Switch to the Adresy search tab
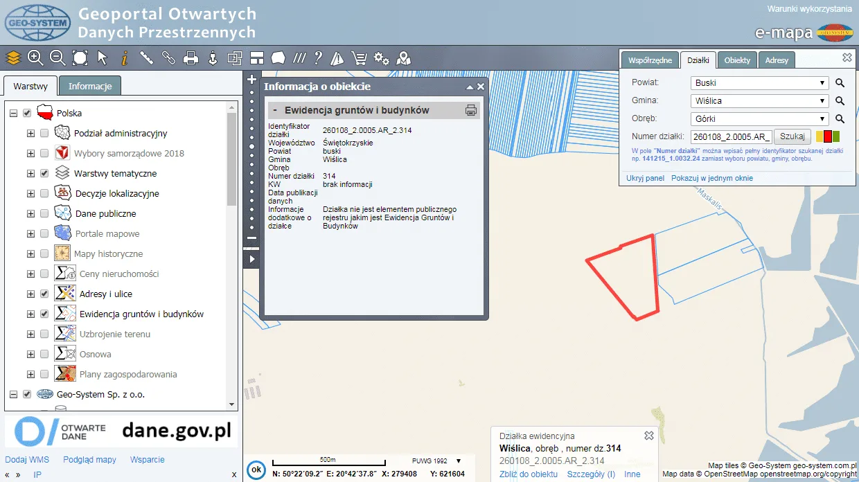859x482 pixels. (777, 60)
